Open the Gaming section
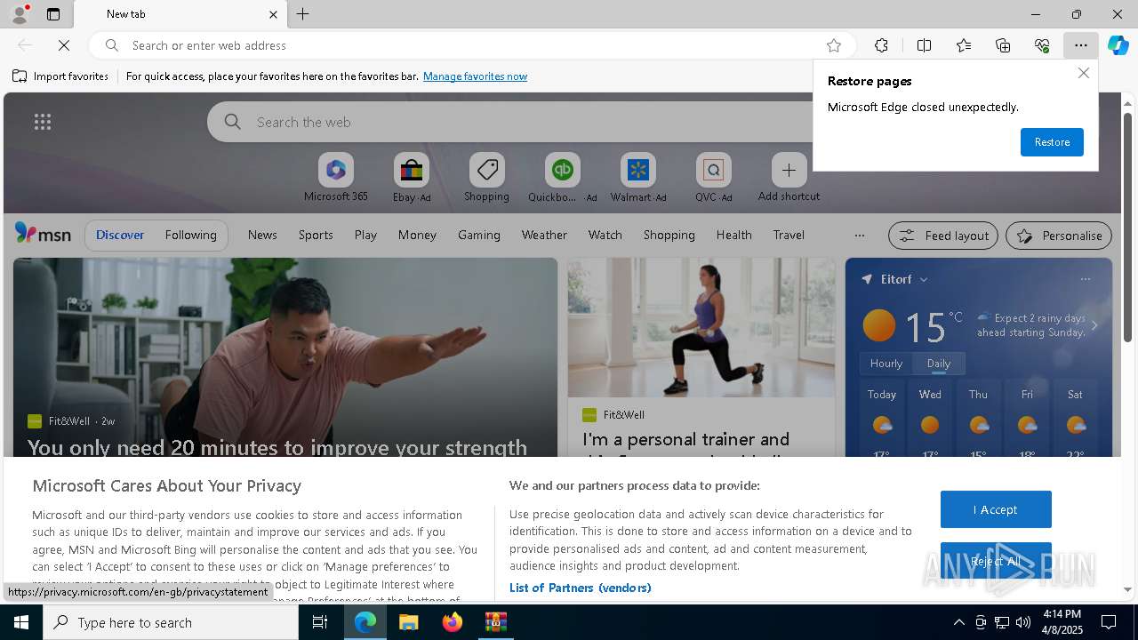1138x640 pixels. coord(479,235)
